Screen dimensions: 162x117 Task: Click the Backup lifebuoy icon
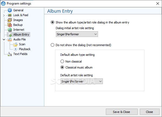point(10,25)
